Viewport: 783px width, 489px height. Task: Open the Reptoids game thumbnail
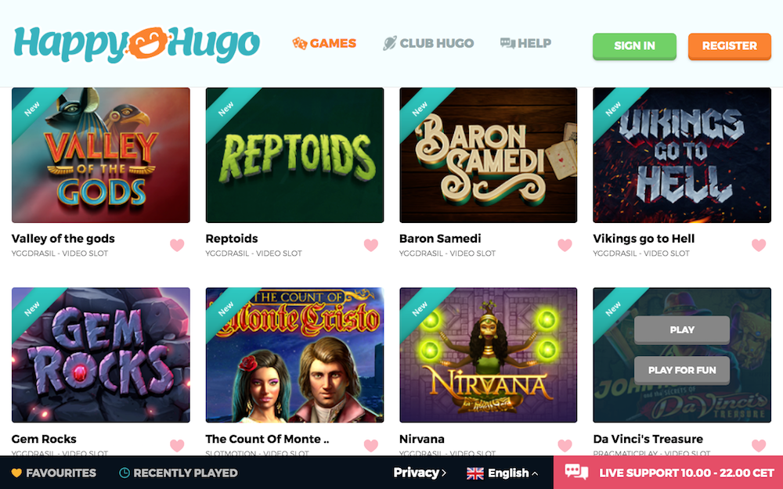coord(294,155)
